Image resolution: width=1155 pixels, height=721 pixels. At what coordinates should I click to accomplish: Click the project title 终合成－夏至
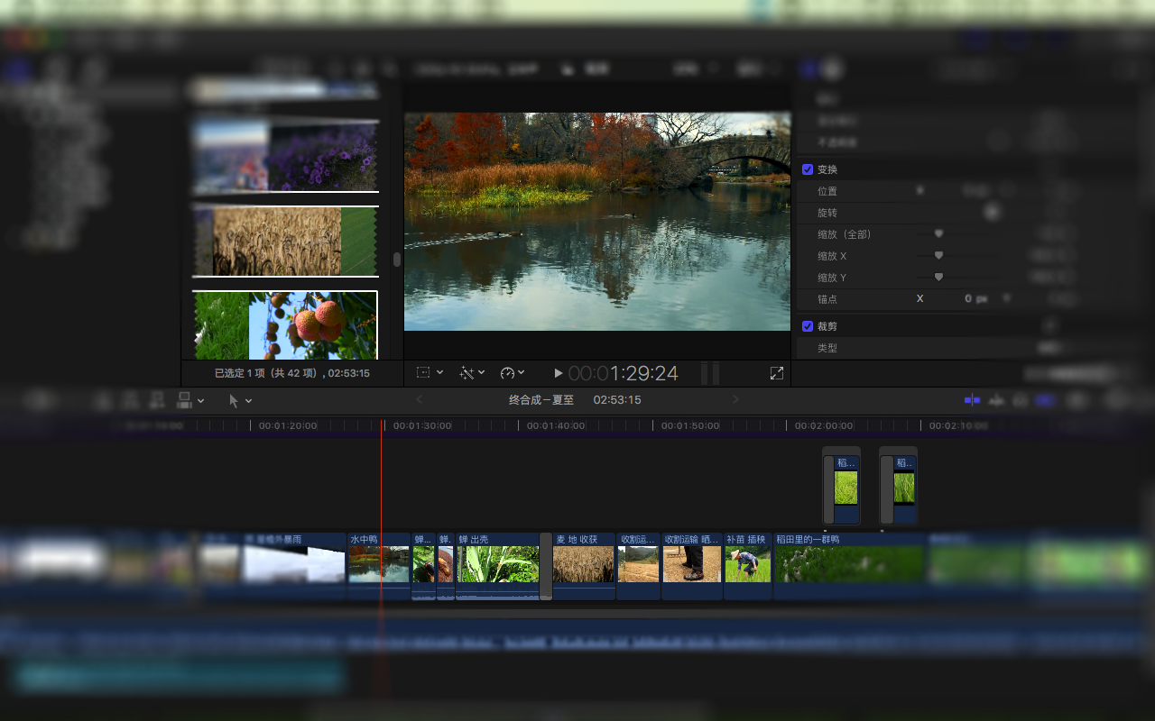541,400
